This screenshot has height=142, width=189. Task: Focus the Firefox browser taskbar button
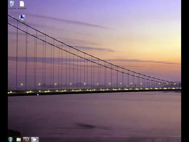click(x=27, y=139)
